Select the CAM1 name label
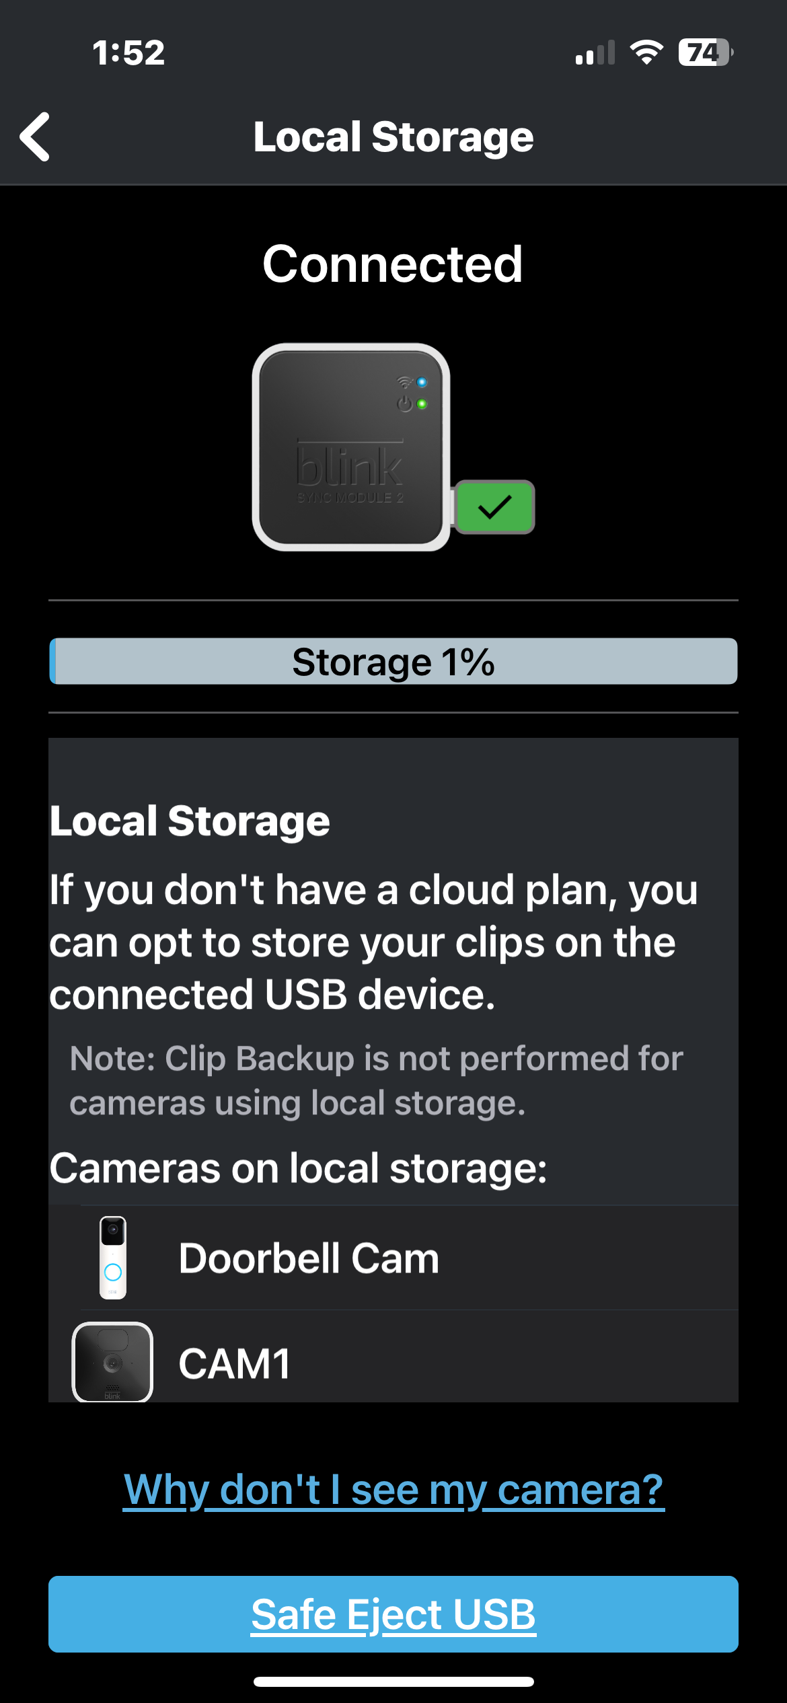 235,1363
